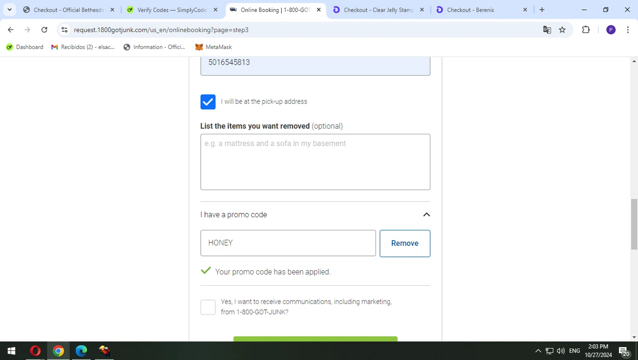Image resolution: width=638 pixels, height=360 pixels.
Task: Check the marketing communications checkbox
Action: (x=208, y=307)
